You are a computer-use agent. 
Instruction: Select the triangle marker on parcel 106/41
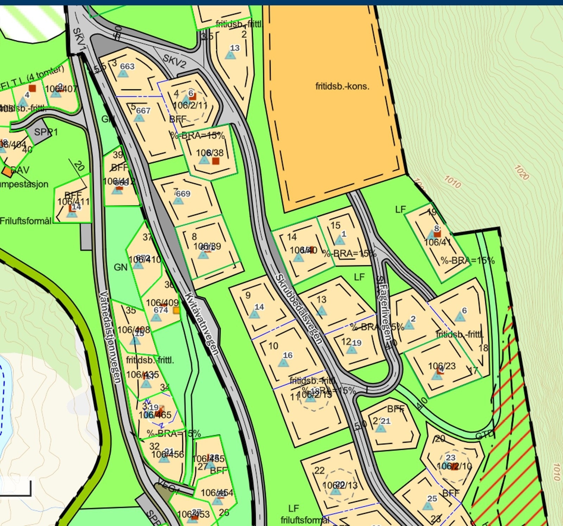tap(431, 235)
